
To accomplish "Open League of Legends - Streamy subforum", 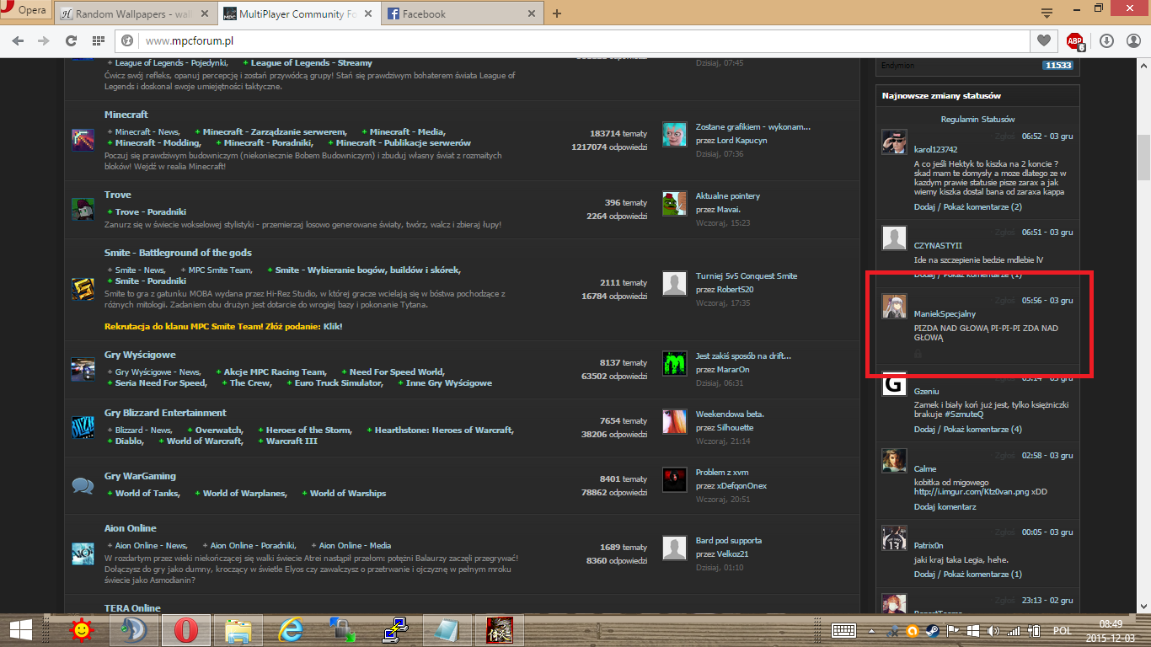I will (312, 63).
